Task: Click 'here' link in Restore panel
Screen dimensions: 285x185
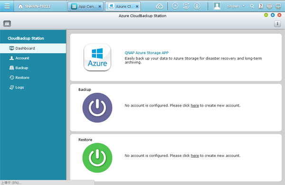Action: (195, 156)
